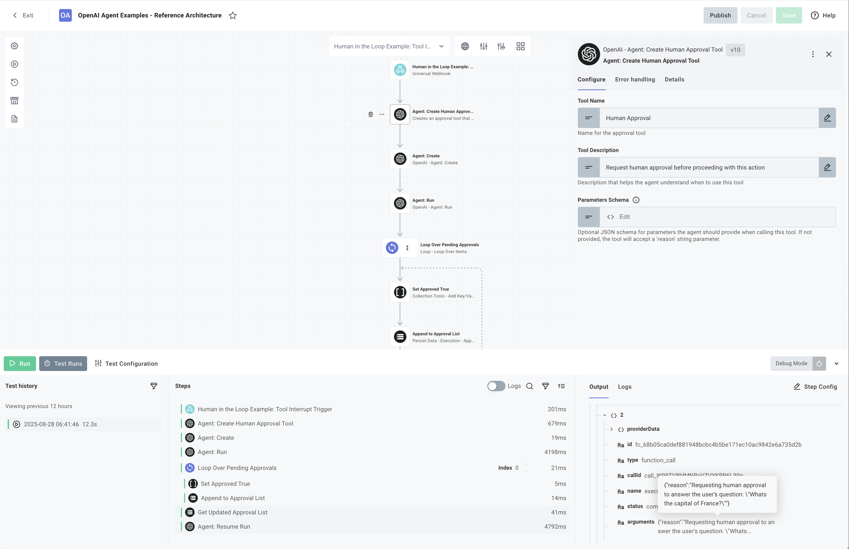This screenshot has height=549, width=849.
Task: Open search in the Steps panel
Action: 530,386
